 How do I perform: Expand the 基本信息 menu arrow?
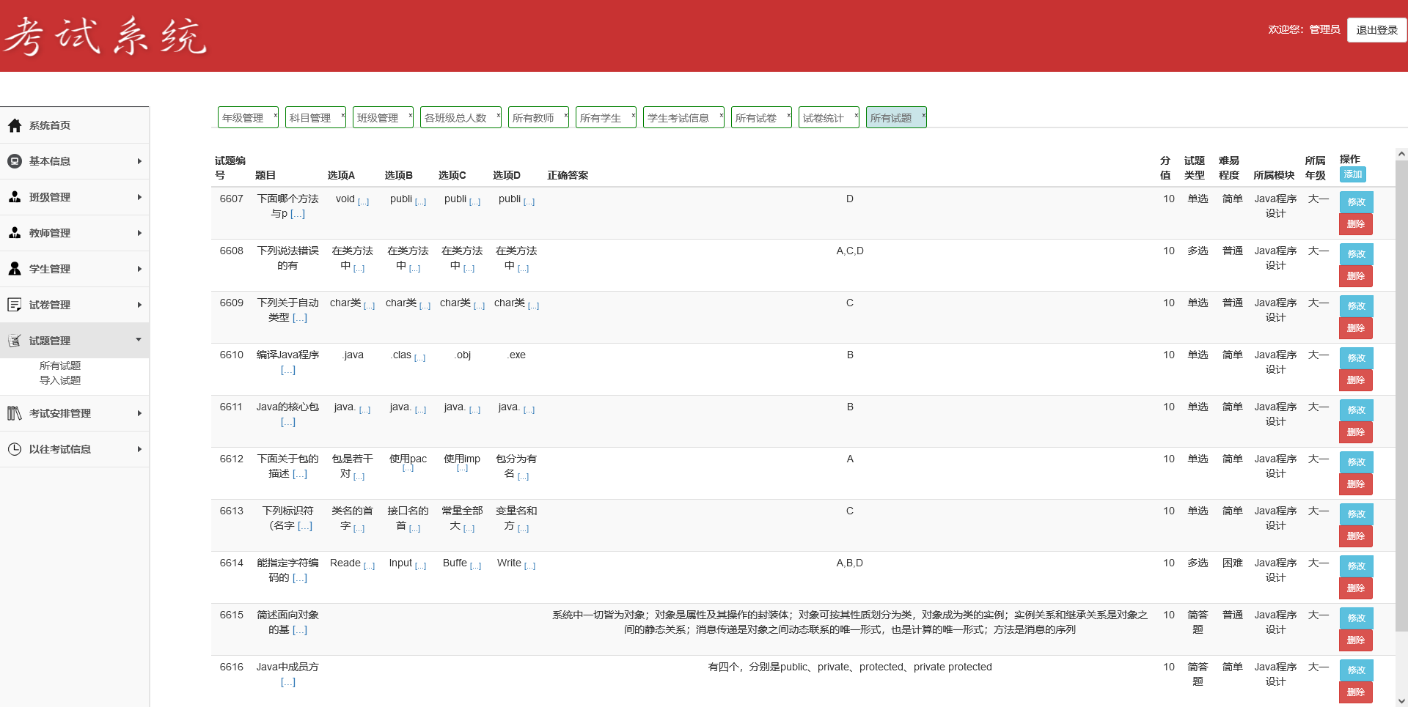[x=139, y=161]
